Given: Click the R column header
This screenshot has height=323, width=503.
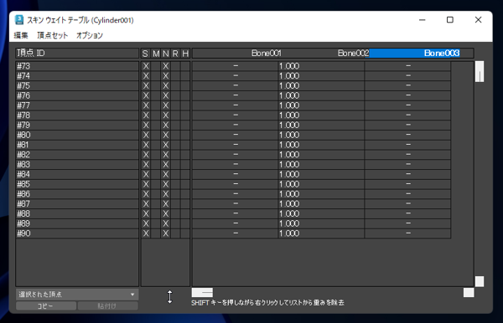Looking at the screenshot, I should [x=175, y=54].
